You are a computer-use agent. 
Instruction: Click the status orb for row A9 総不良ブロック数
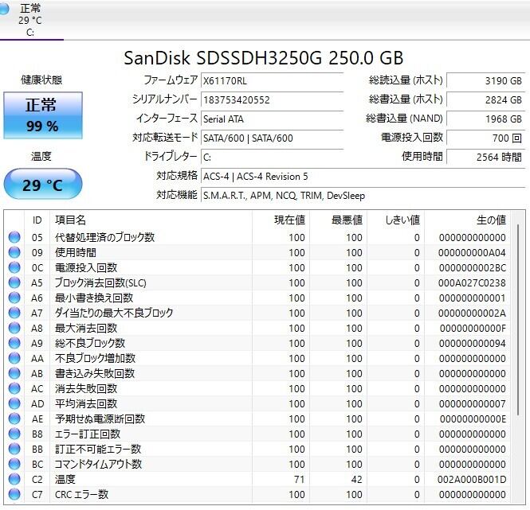point(14,343)
